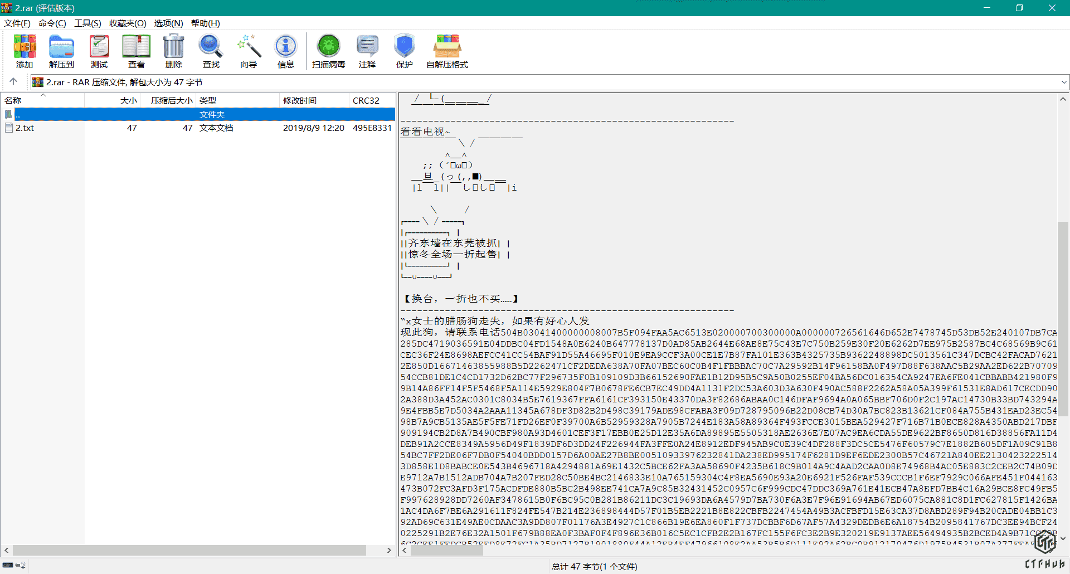Expand the address bar path dropdown
The image size is (1070, 574).
[1063, 82]
